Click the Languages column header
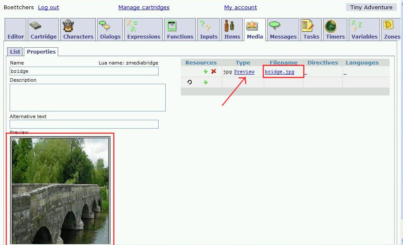This screenshot has height=245, width=403. (x=362, y=63)
